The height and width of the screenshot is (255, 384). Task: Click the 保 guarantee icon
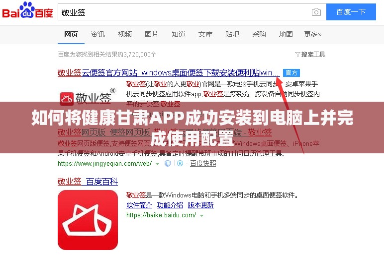pos(168,163)
